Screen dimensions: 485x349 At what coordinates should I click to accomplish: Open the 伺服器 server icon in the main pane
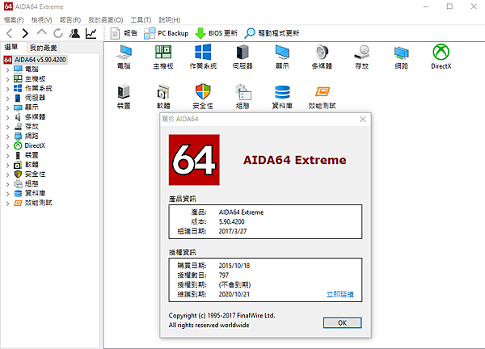pyautogui.click(x=242, y=57)
